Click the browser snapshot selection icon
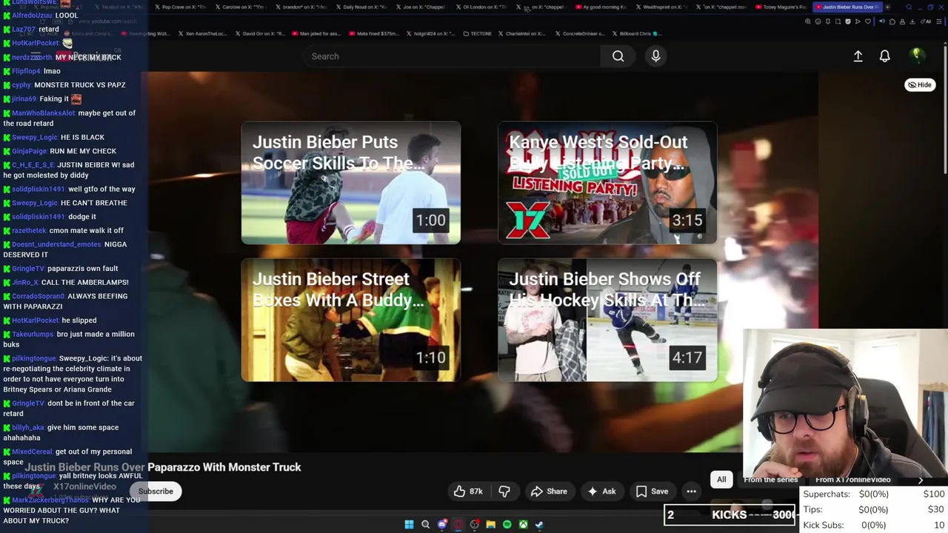The height and width of the screenshot is (533, 948). [x=838, y=21]
